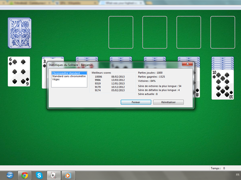Open Windows Media Player from the taskbar

[x=68, y=175]
